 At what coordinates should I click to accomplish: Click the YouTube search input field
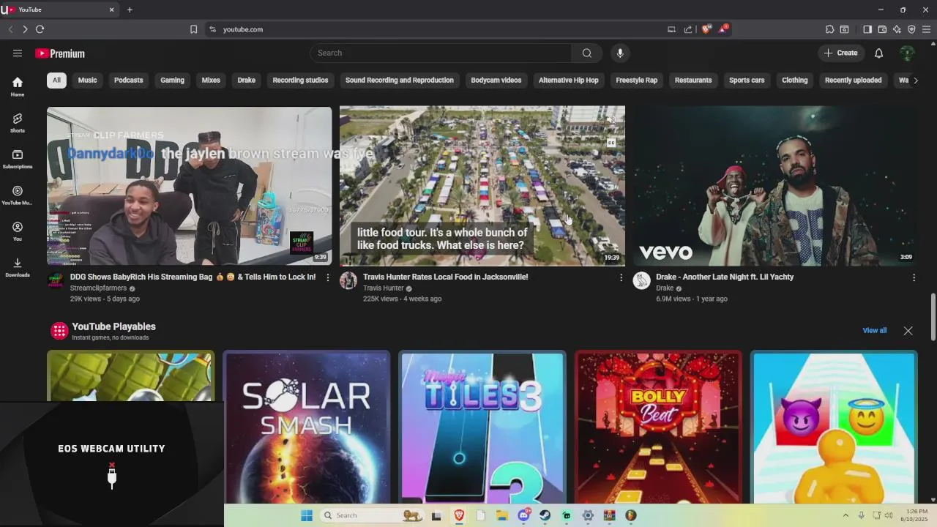[441, 53]
